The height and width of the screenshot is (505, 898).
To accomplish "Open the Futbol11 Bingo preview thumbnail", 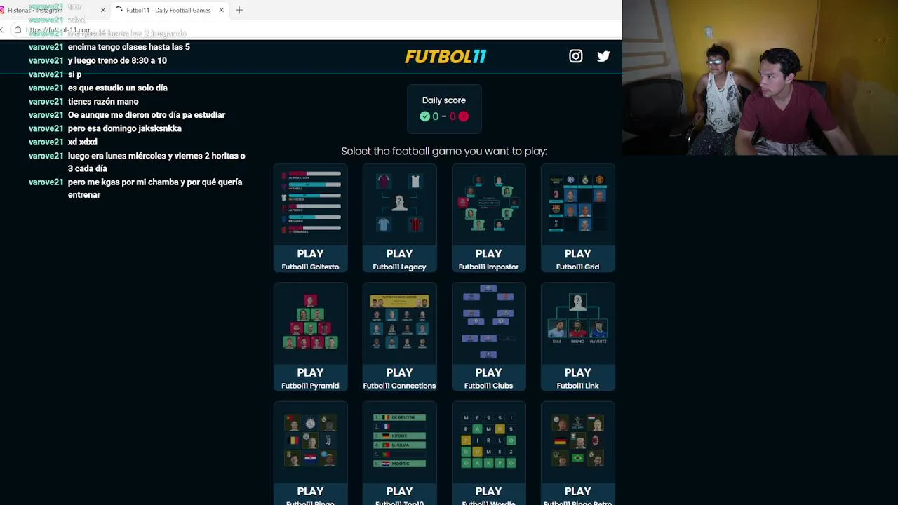I will [310, 441].
